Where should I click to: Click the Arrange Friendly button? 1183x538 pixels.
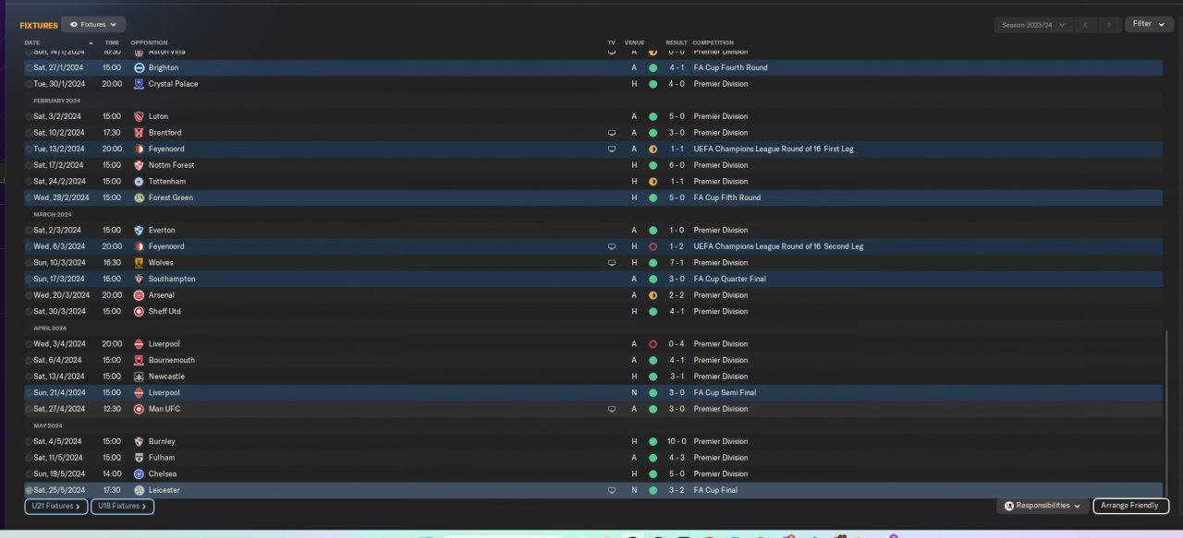[x=1131, y=506]
